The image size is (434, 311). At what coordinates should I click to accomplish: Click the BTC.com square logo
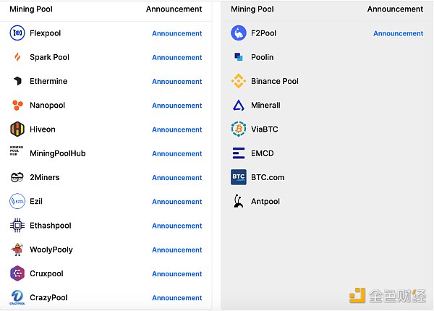point(239,177)
